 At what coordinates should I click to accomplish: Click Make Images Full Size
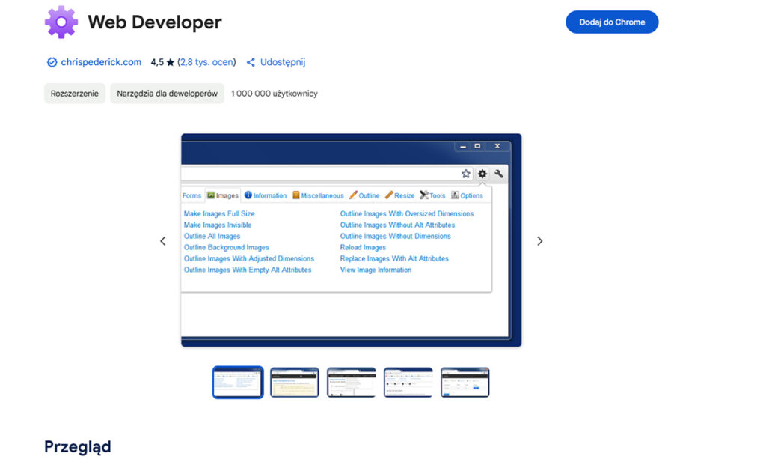[219, 213]
